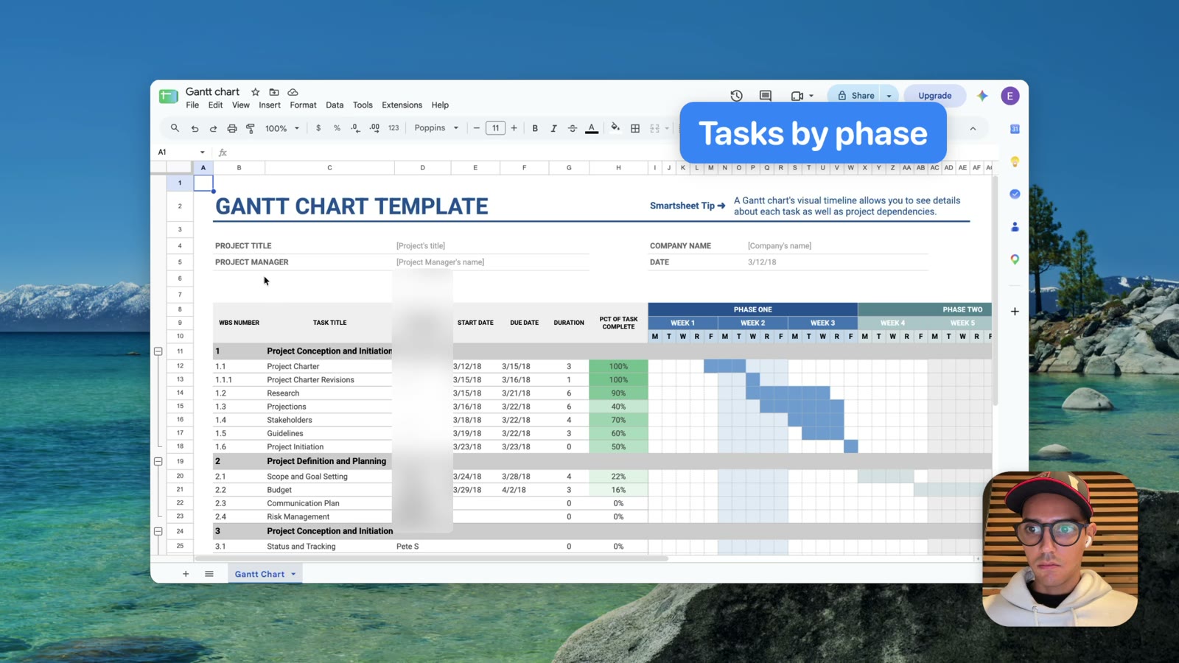Open the Gemini sparkle assistant
The width and height of the screenshot is (1179, 663).
(x=982, y=96)
